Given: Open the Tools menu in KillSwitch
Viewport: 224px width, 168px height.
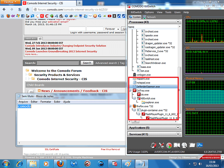Looking at the screenshot, I should (x=168, y=12).
